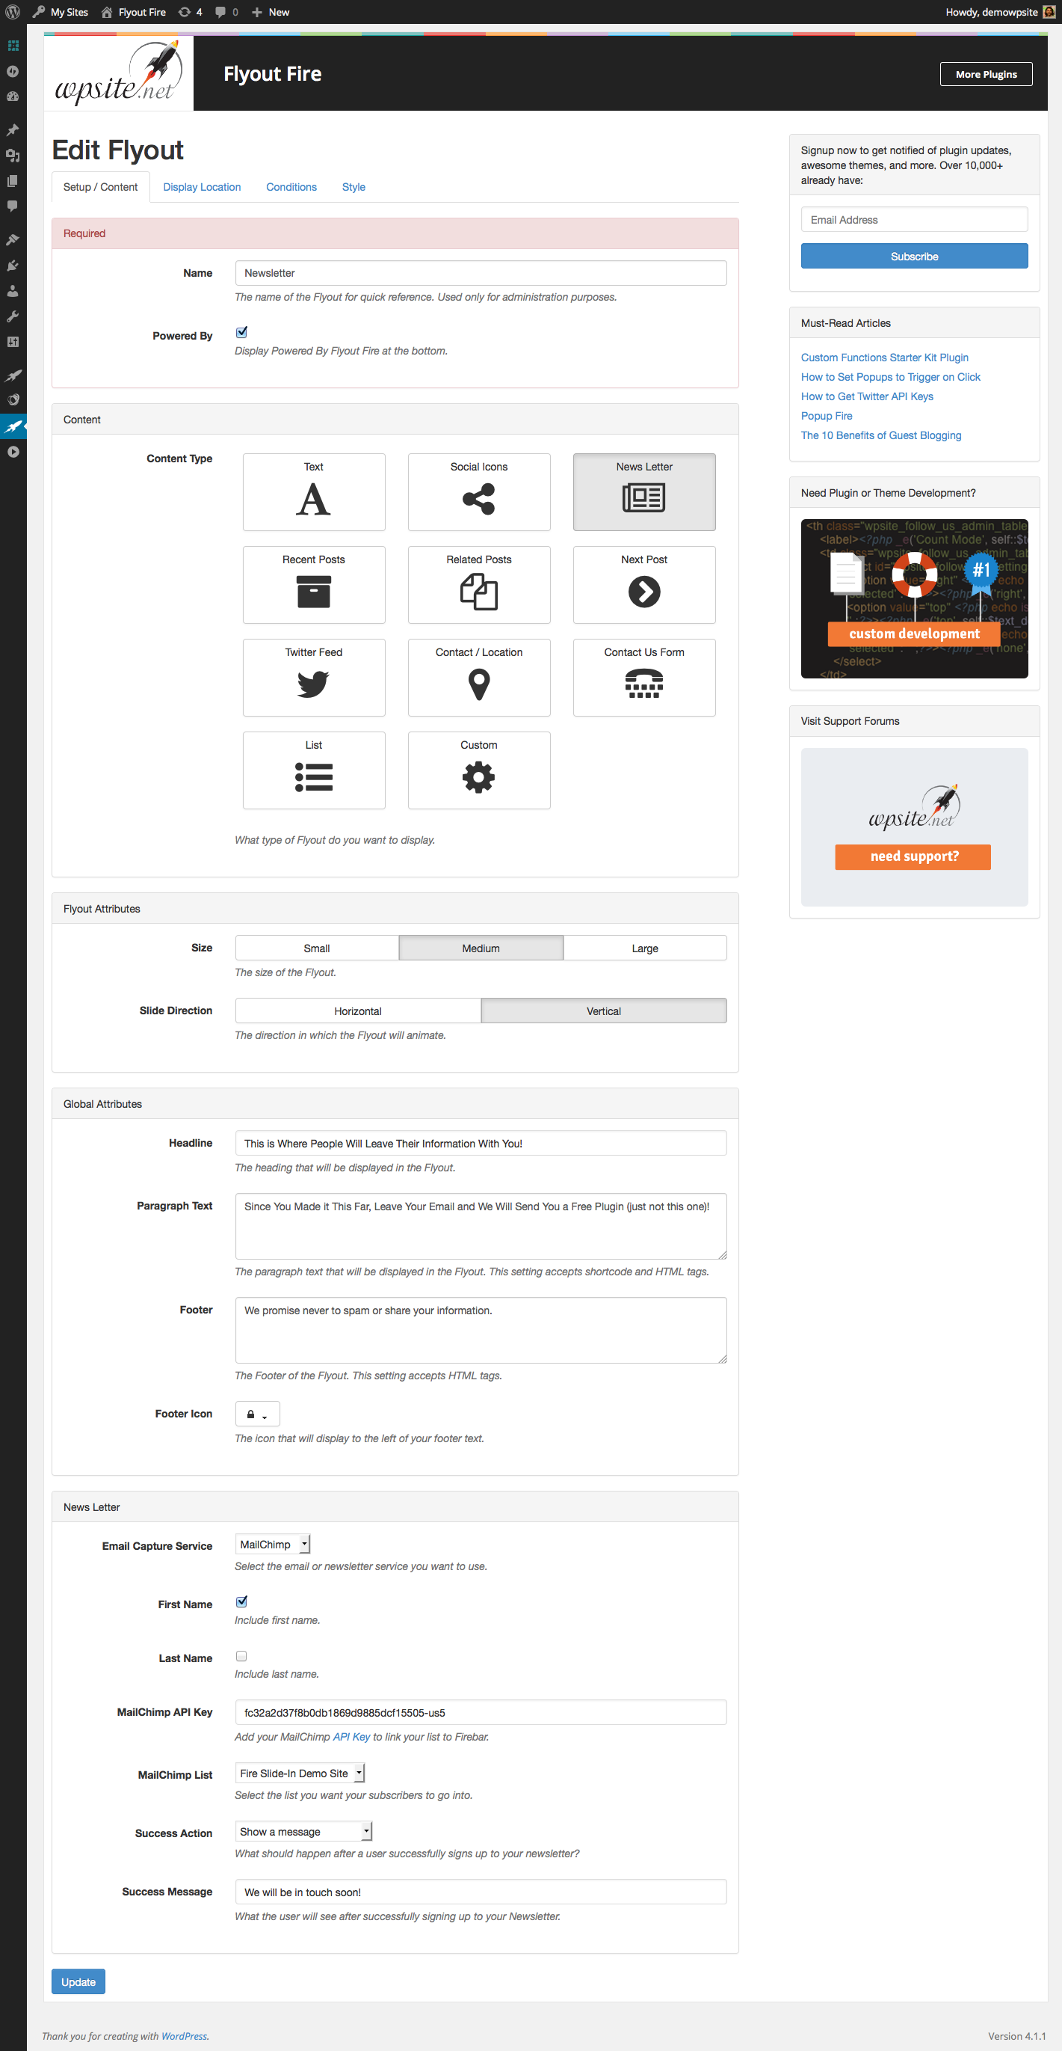Select the Recent Posts content type

click(314, 584)
